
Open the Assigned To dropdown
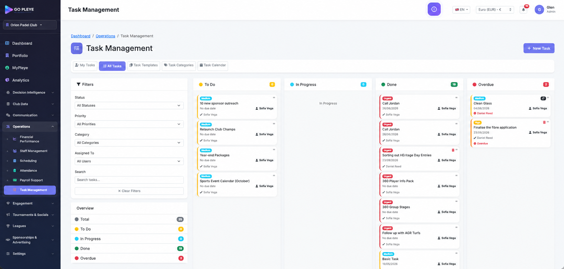[x=129, y=162]
